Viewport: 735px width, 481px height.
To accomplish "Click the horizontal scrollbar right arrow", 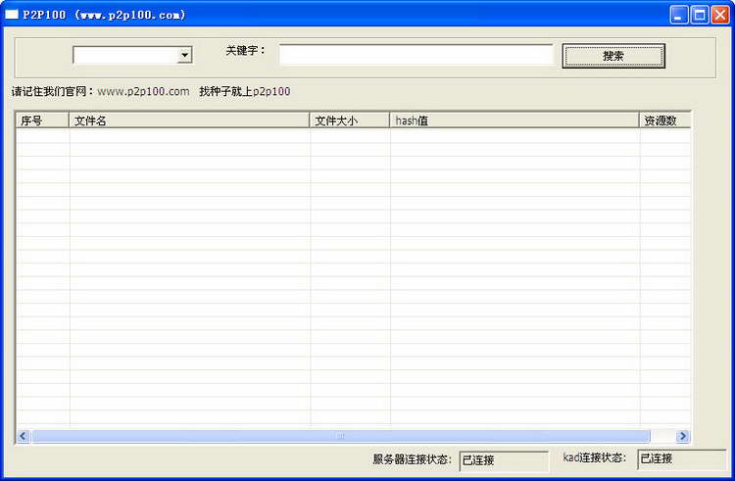I will click(683, 436).
